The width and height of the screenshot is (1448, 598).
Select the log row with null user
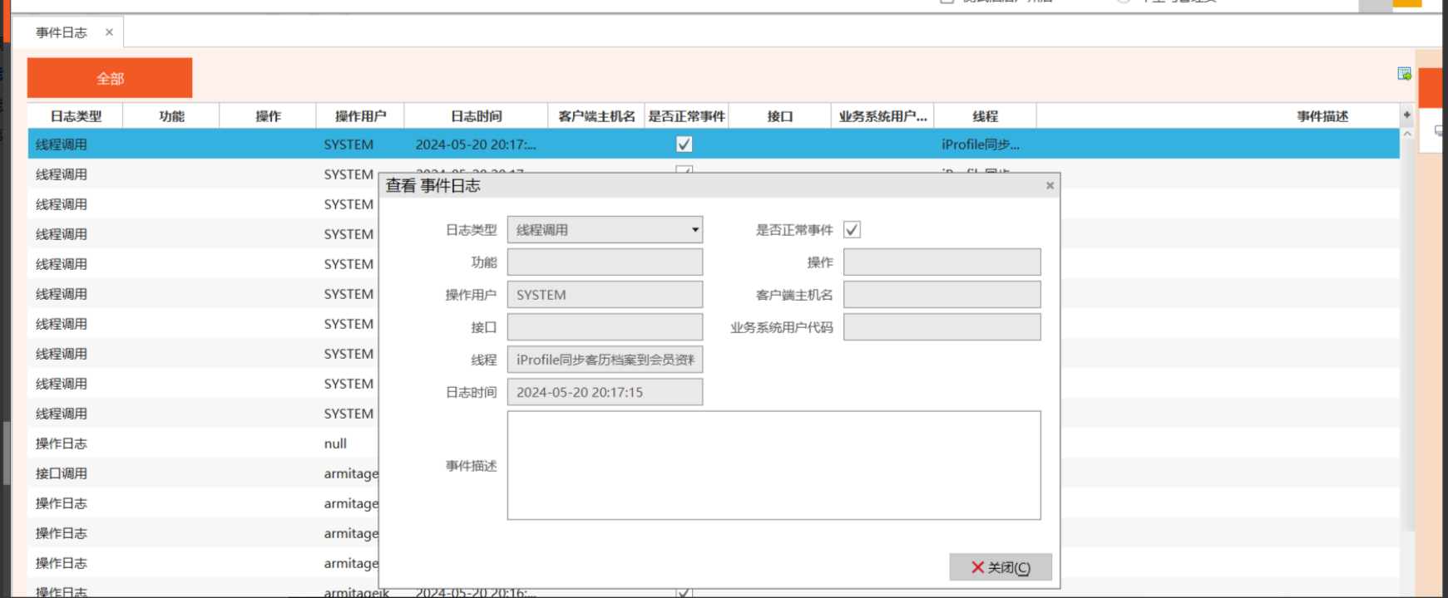click(200, 444)
